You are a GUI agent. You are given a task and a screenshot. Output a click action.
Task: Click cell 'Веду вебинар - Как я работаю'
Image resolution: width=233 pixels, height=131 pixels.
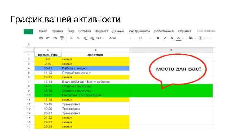[95, 82]
